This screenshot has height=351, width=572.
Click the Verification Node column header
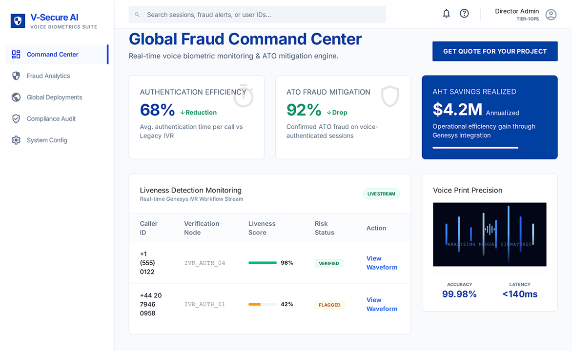point(202,228)
